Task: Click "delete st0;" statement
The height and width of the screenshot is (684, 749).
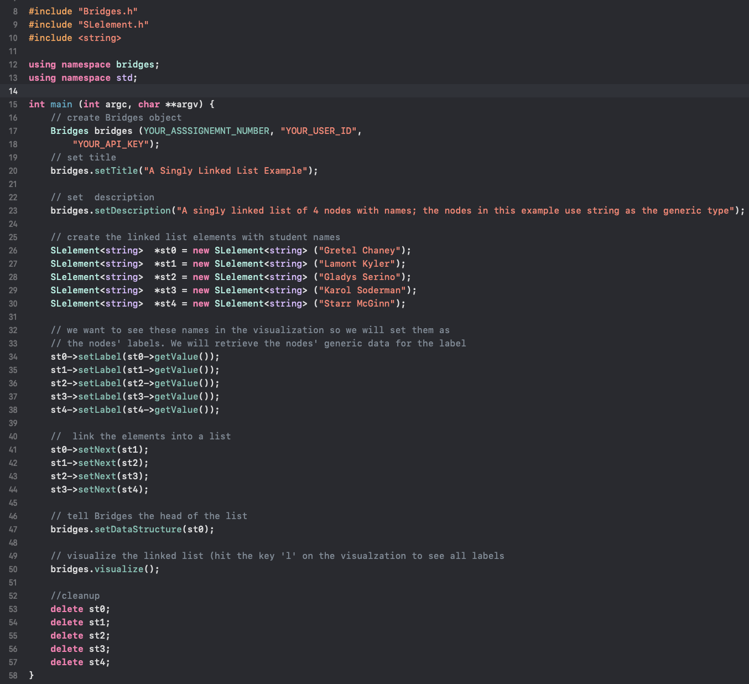Action: (x=80, y=609)
